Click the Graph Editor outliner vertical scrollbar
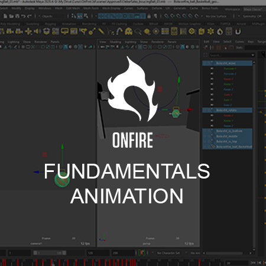The height and width of the screenshot is (266, 266). coord(254,155)
